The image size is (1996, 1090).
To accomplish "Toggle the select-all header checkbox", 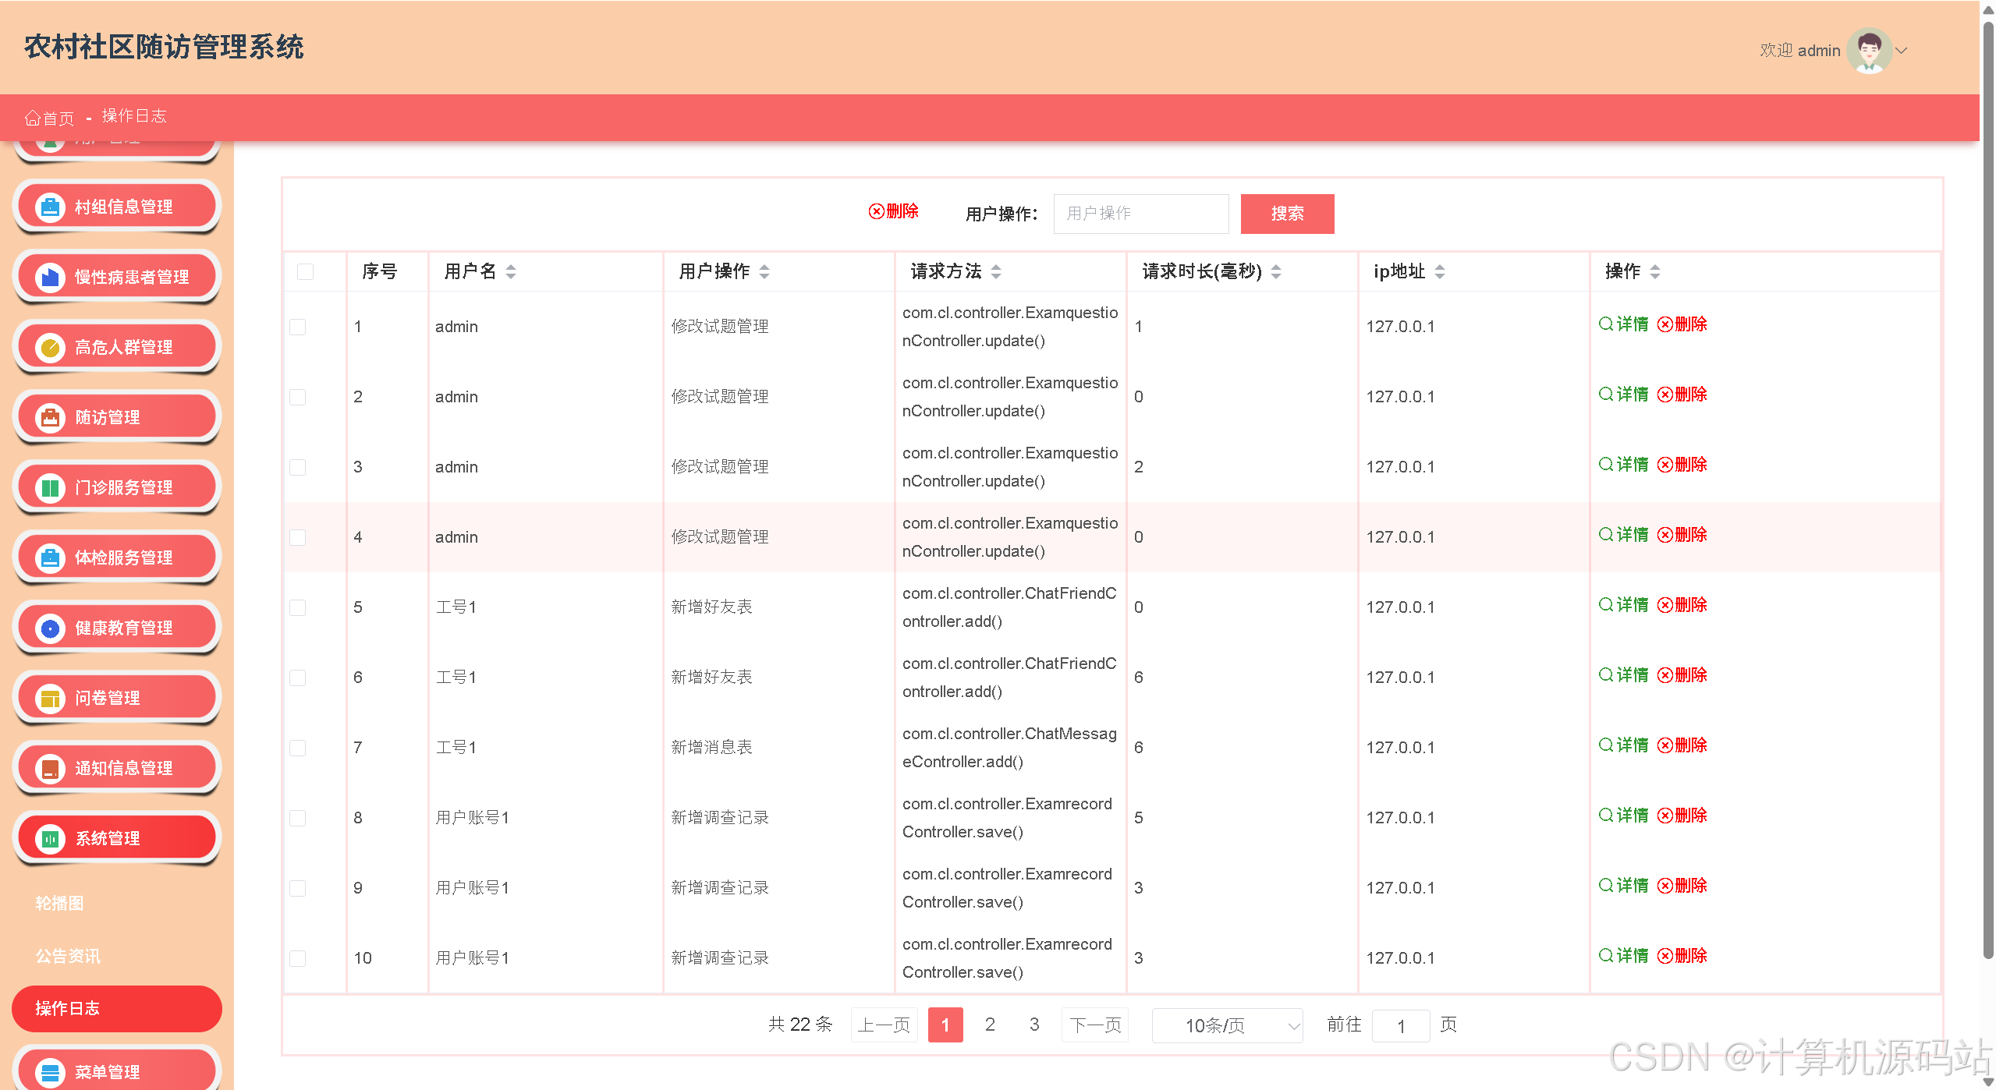I will pyautogui.click(x=305, y=271).
